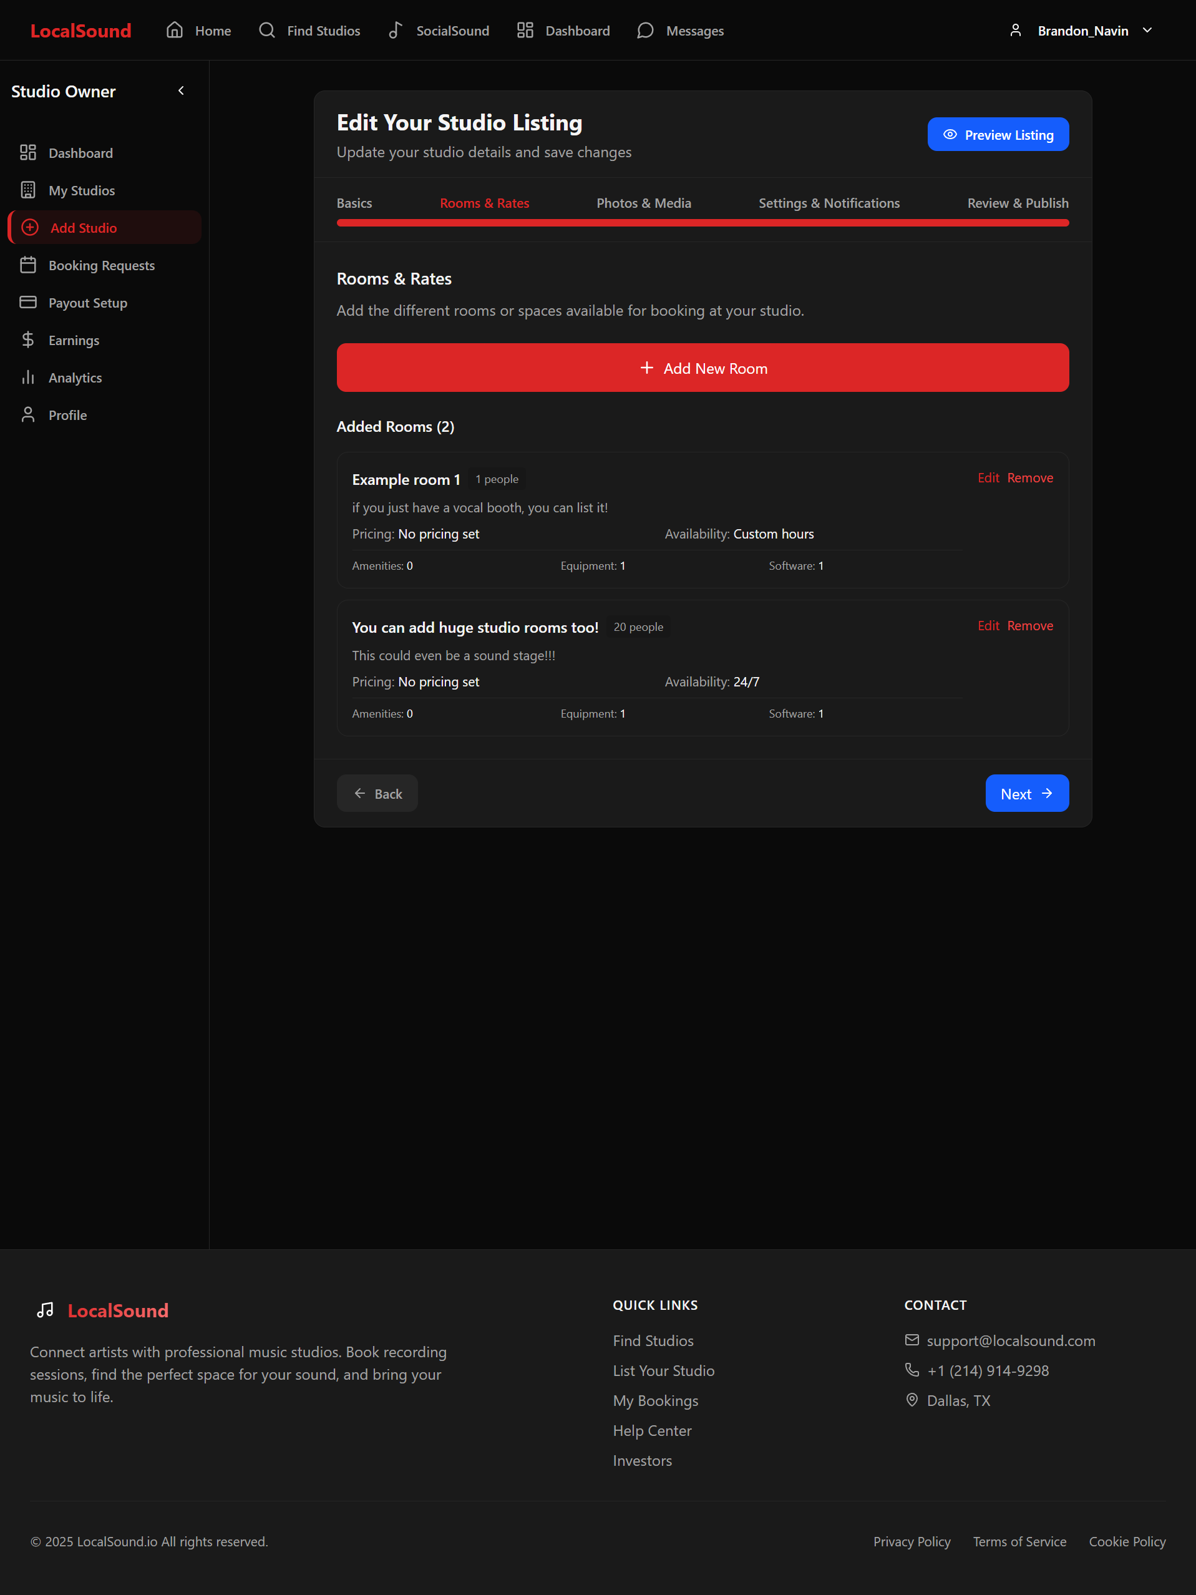Image resolution: width=1196 pixels, height=1595 pixels.
Task: Edit Example room 1
Action: pyautogui.click(x=988, y=478)
